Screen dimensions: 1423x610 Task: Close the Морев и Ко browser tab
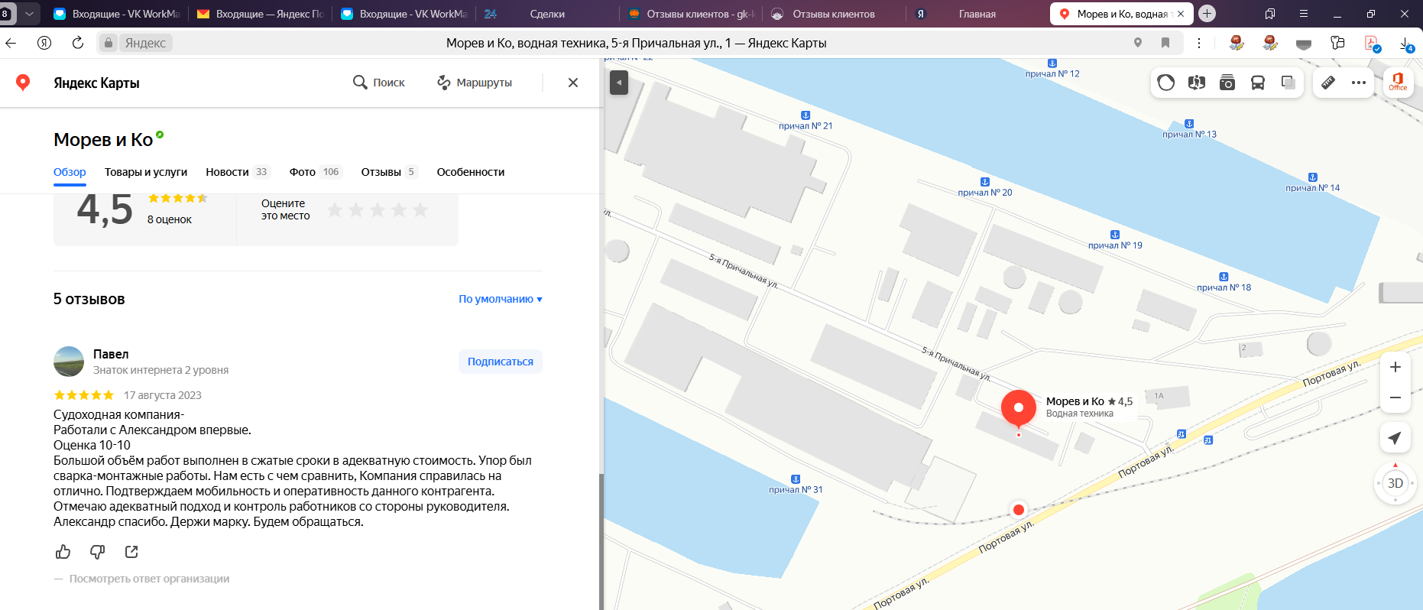coord(1181,14)
